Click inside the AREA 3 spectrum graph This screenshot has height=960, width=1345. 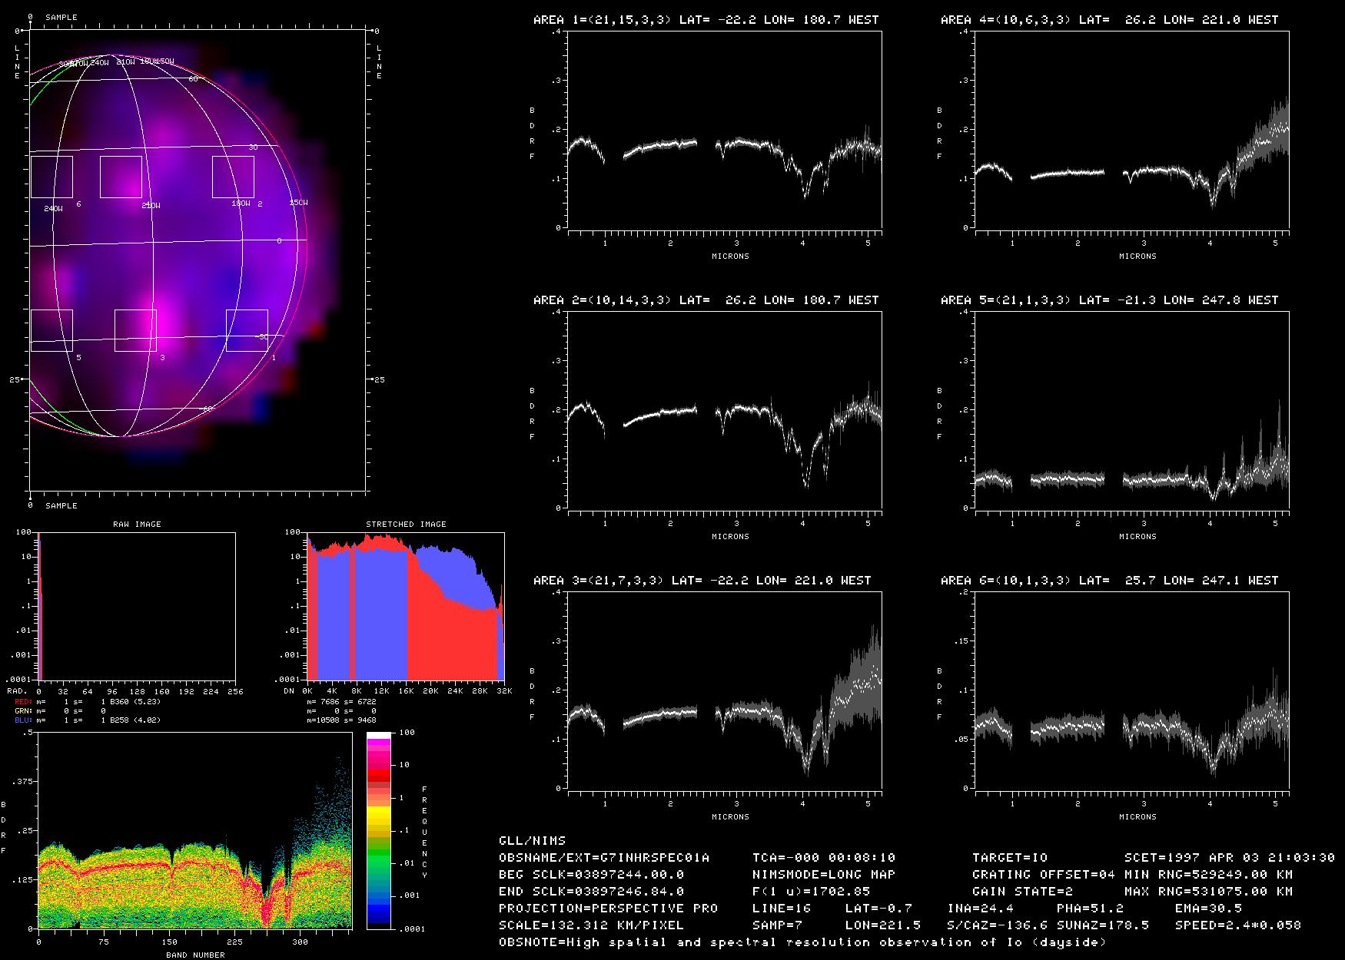point(725,690)
